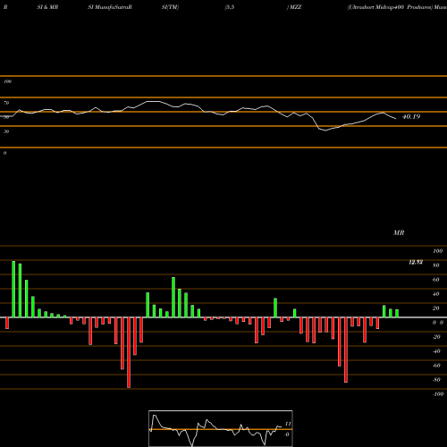This screenshot has width=447, height=447.
Task: Click the MR axis label -20
Action: pyautogui.click(x=436, y=337)
